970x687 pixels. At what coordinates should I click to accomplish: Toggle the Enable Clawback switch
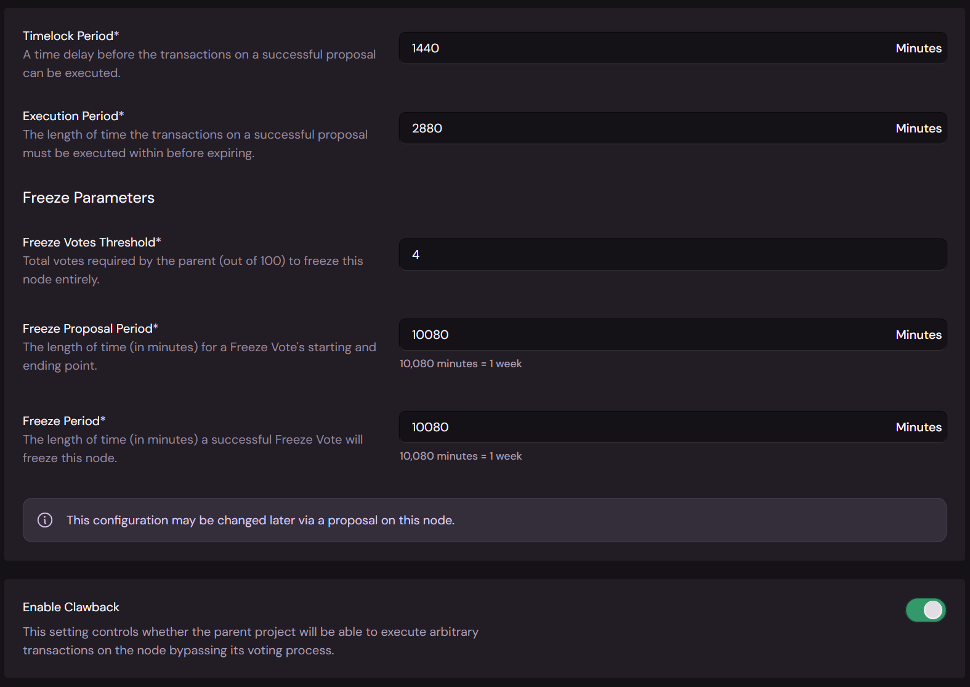[x=925, y=610]
